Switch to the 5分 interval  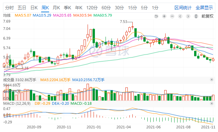click(144, 8)
